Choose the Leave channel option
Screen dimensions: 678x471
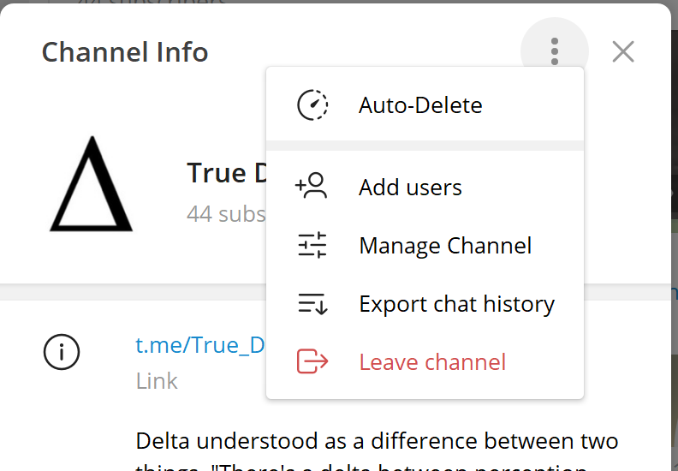coord(425,362)
